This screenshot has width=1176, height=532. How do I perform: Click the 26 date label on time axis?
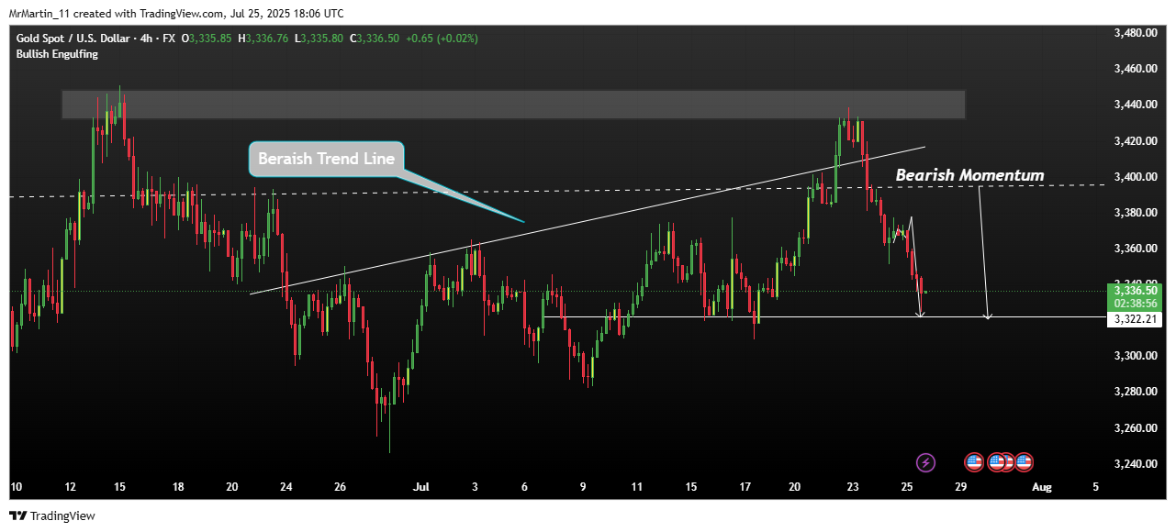pyautogui.click(x=340, y=487)
